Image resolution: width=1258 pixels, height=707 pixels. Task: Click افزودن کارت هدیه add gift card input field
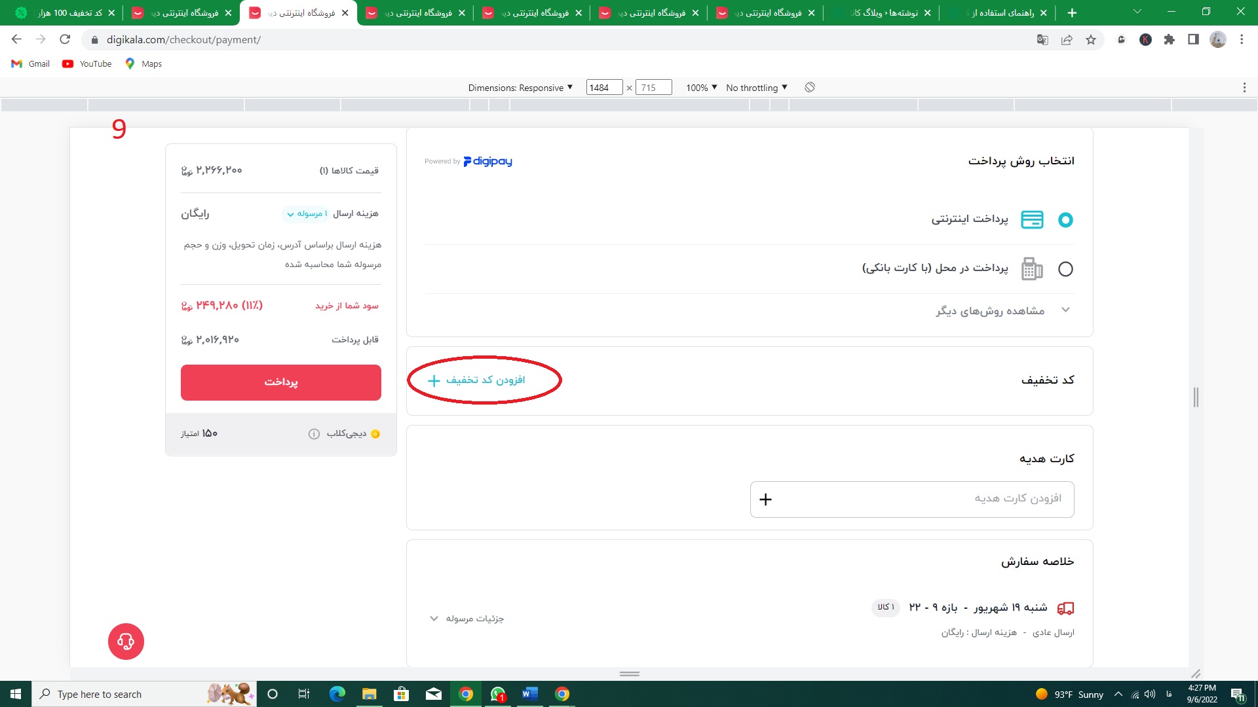tap(913, 499)
